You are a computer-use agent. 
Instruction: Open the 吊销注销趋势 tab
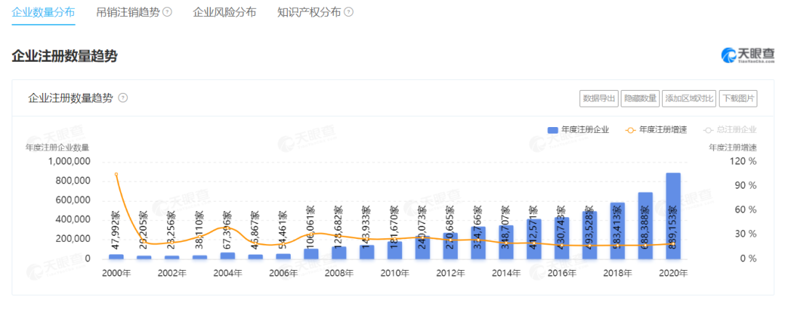coord(128,12)
